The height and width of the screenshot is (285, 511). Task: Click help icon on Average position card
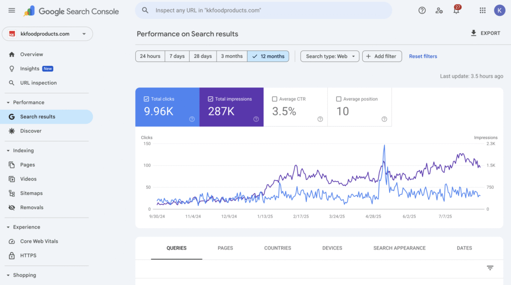tap(384, 119)
